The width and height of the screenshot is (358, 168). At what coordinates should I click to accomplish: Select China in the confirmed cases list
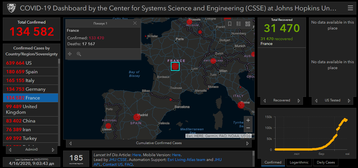coord(30,121)
